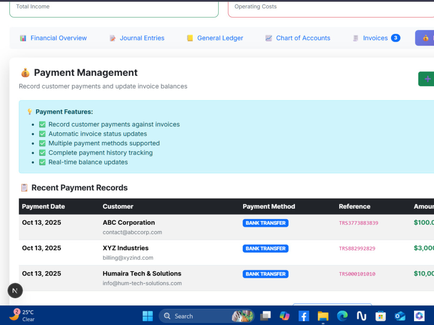Open Facebook from the taskbar

[304, 316]
